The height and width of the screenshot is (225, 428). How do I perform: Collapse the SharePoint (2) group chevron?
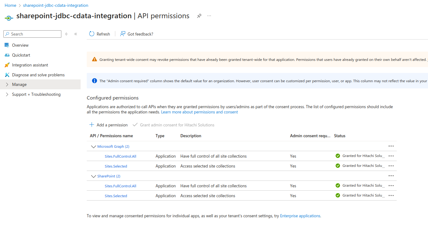point(93,176)
